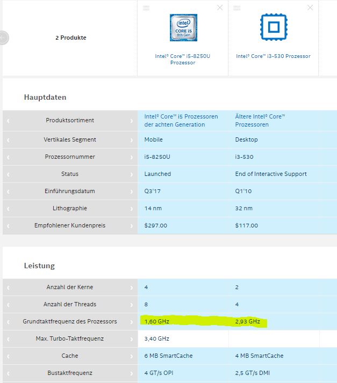This screenshot has width=337, height=383.
Task: Click right arrow on Produktsortiment row
Action: coord(132,121)
